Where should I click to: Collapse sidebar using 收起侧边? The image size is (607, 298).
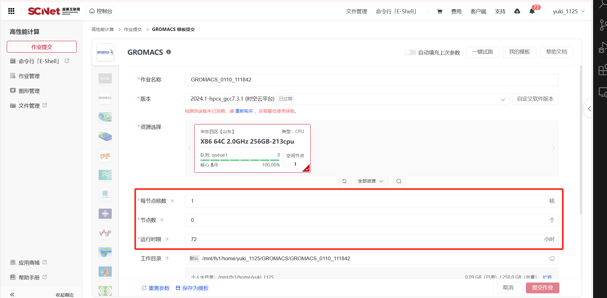65,295
